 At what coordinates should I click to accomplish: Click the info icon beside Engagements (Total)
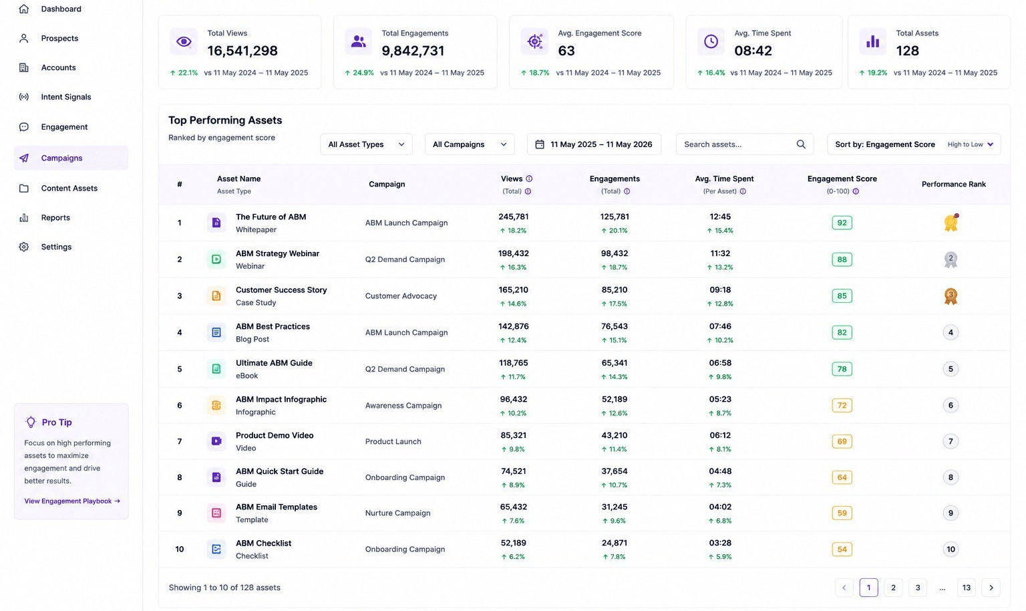pyautogui.click(x=627, y=191)
